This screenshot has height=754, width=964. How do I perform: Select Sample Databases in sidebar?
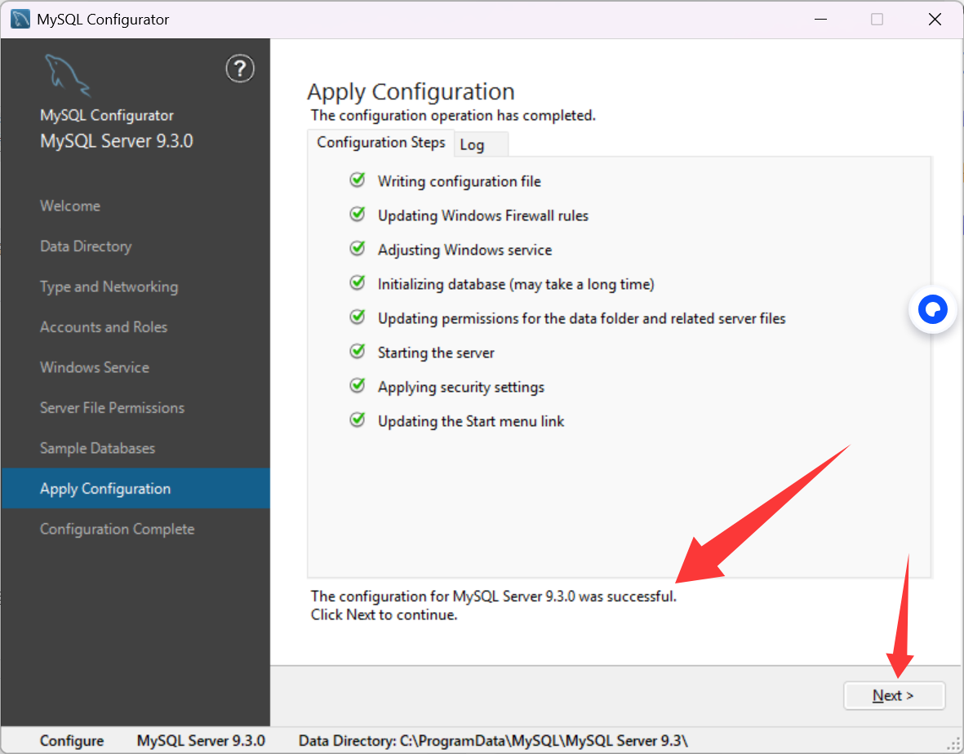[x=97, y=449]
